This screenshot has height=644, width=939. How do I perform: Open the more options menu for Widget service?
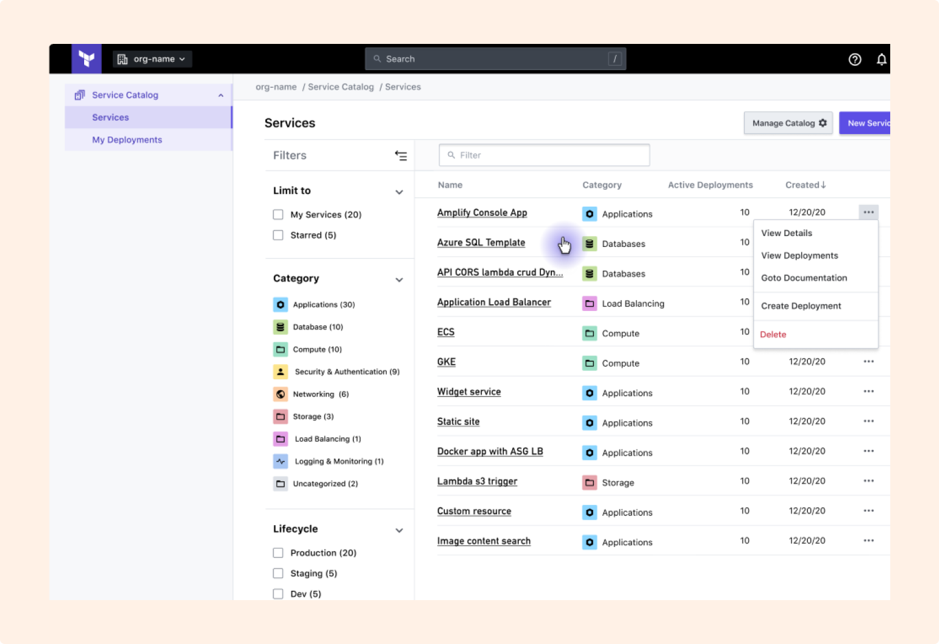pos(869,392)
